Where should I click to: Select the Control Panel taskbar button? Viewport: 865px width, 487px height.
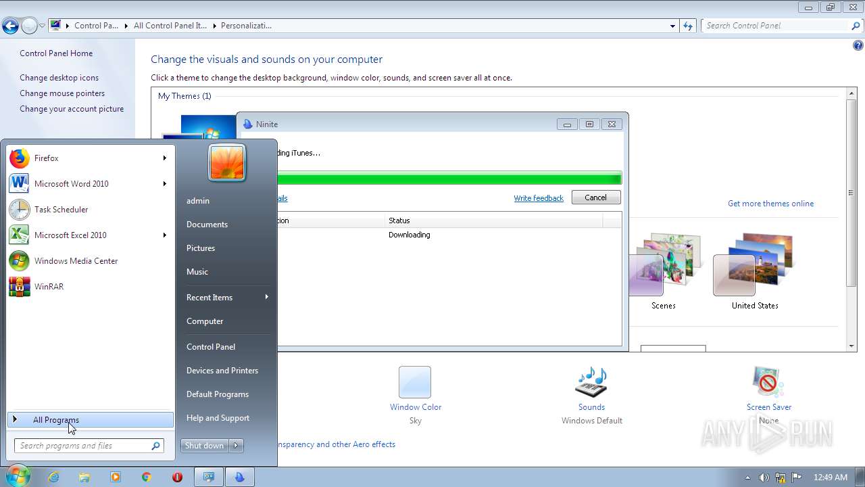coord(209,477)
